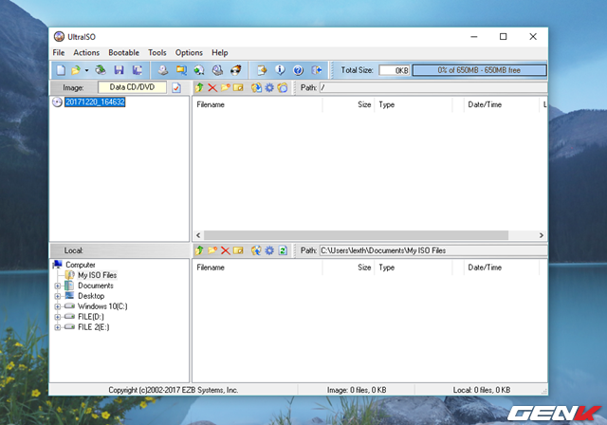The image size is (607, 425).
Task: Click the scrollbar right arrow in image pane
Action: 542,235
